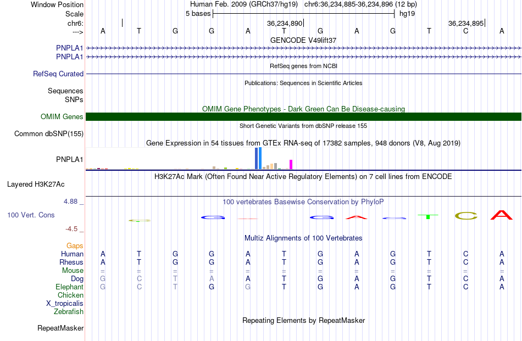Select the X_tropicalis species label
This screenshot has height=341, width=522.
65,304
